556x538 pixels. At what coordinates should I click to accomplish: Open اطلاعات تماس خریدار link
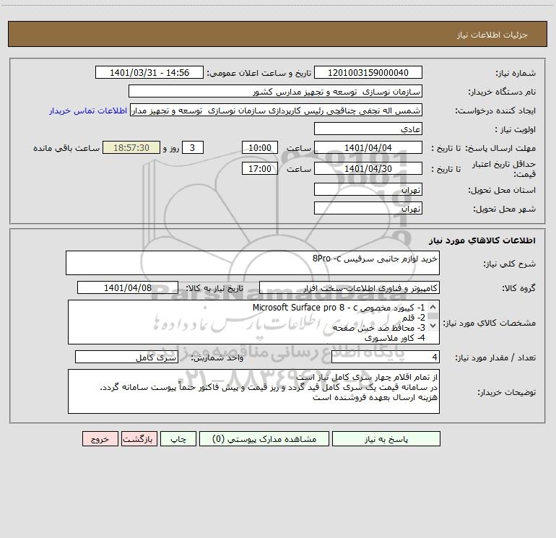tap(88, 110)
